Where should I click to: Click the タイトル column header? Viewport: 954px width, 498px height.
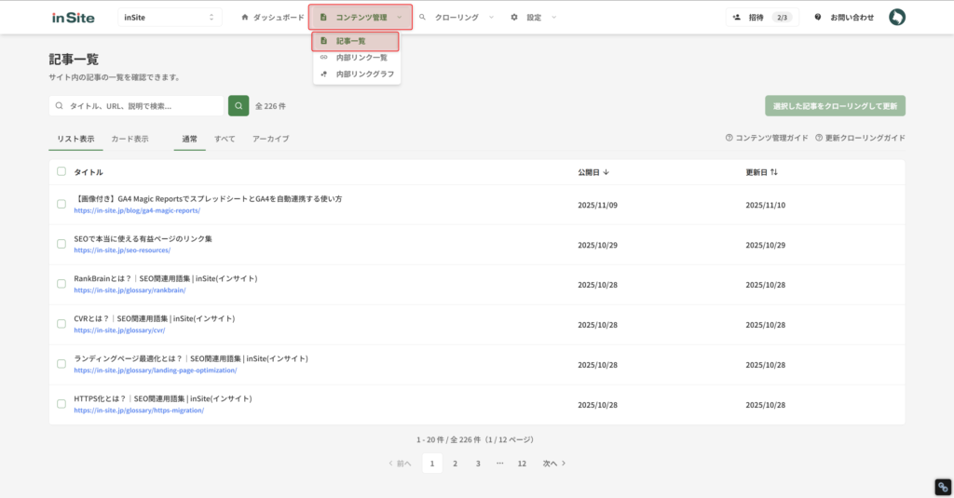89,172
